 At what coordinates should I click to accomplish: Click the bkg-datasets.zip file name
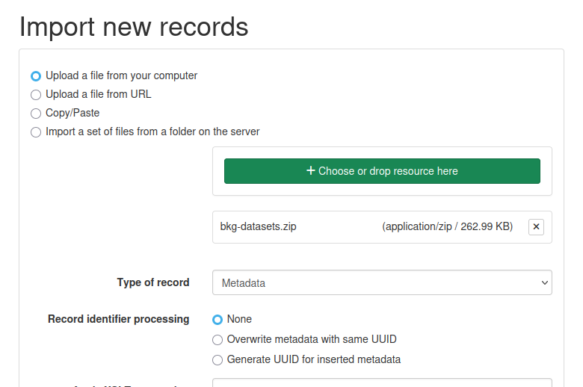tap(258, 226)
